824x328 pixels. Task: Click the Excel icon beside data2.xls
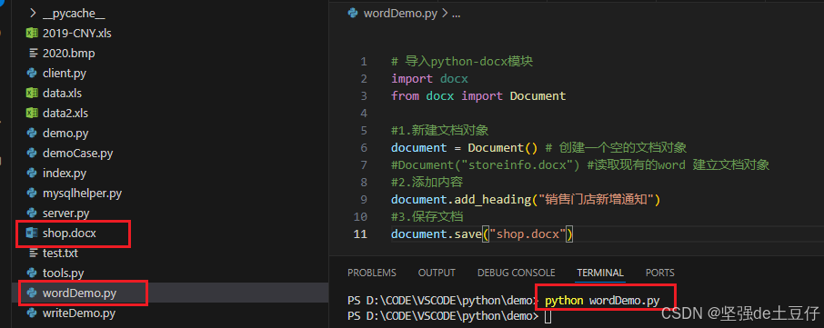[x=32, y=114]
